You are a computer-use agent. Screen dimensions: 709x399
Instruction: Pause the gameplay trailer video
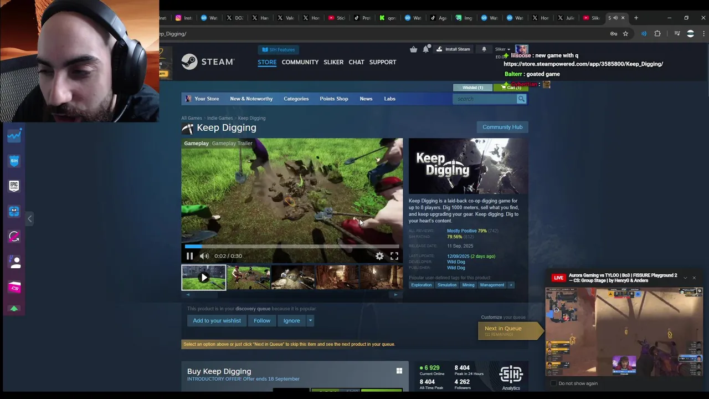pyautogui.click(x=189, y=256)
